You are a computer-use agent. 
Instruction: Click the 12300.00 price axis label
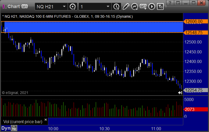tap(193, 81)
